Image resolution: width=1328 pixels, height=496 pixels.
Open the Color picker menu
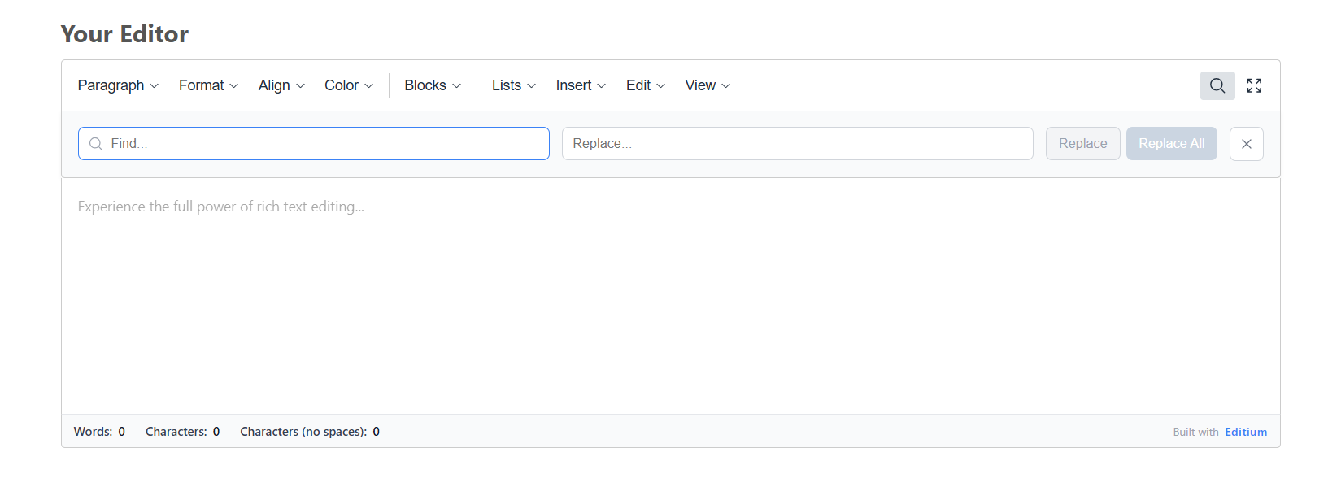click(347, 85)
